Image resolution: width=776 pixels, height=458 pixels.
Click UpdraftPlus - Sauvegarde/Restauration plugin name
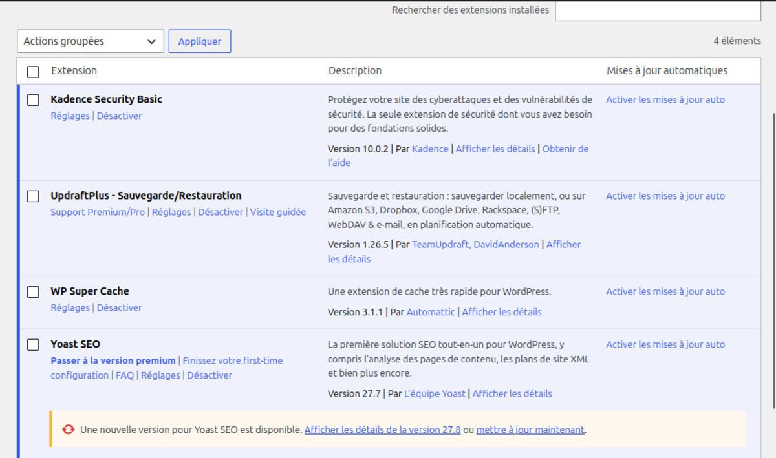coord(146,196)
